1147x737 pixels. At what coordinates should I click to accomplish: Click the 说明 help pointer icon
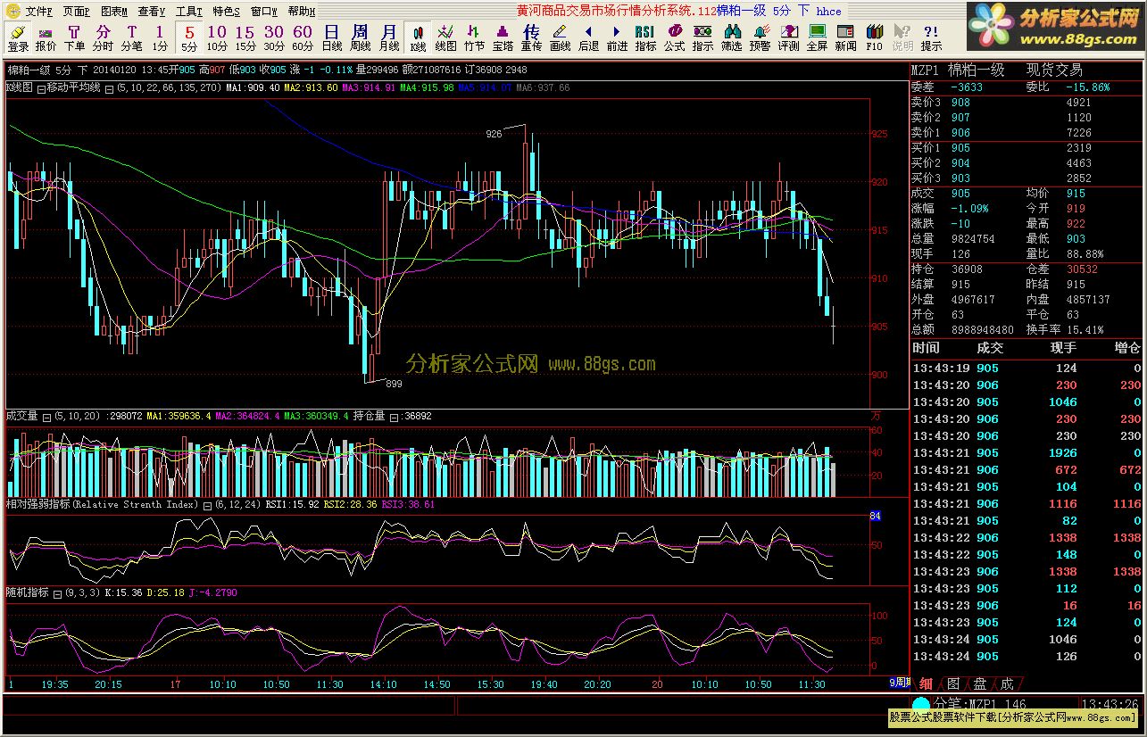[x=902, y=37]
